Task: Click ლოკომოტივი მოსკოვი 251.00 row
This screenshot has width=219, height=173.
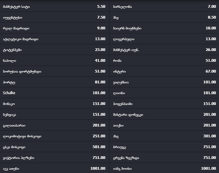Action: [55, 136]
